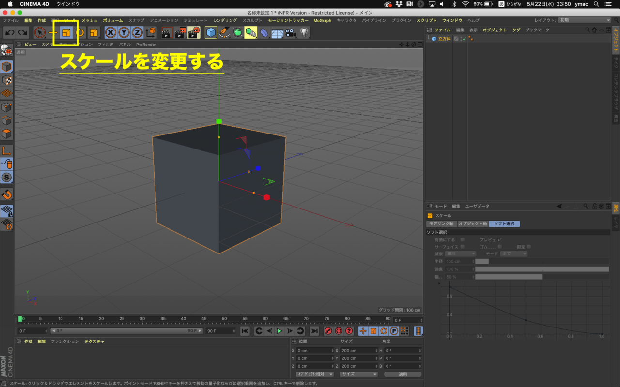The image size is (620, 387).
Task: Check the サーフェイス checkbox
Action: (462, 247)
